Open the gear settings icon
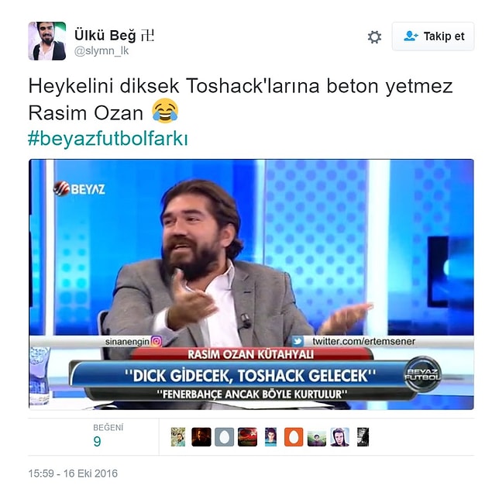 point(374,37)
